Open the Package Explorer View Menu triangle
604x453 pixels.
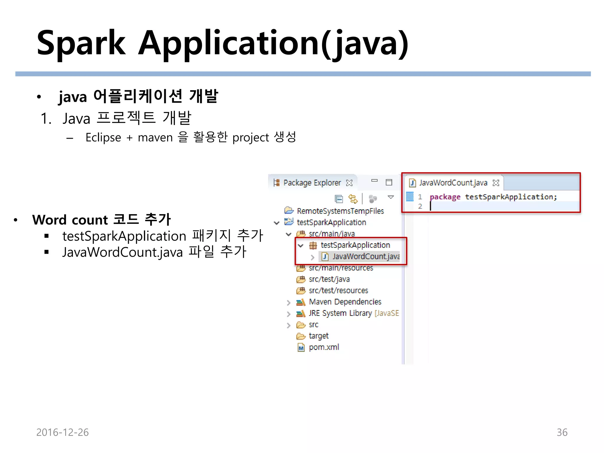[391, 197]
